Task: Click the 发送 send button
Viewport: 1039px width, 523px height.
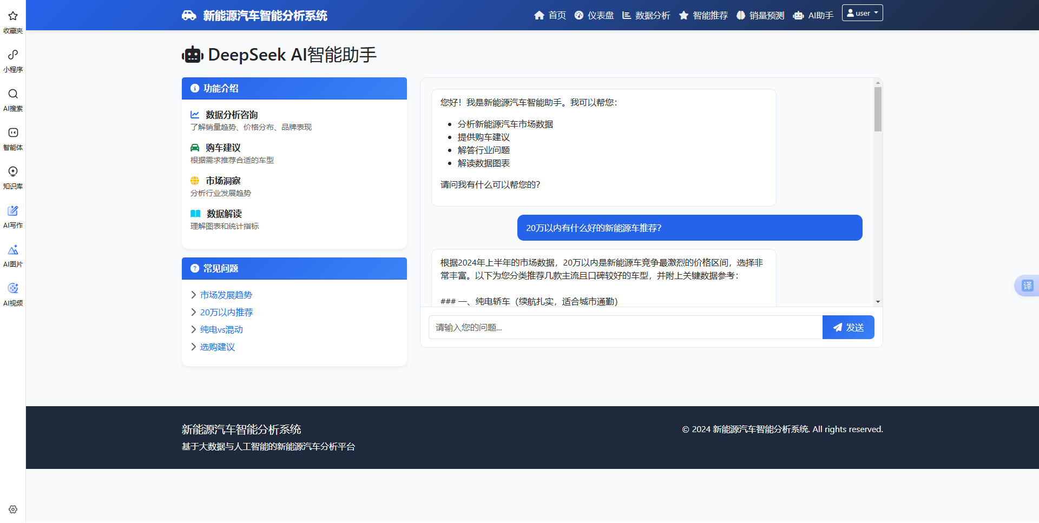Action: pos(848,327)
